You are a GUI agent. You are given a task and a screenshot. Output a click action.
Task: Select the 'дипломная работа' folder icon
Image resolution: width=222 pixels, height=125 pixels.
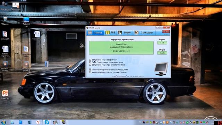click(26, 51)
